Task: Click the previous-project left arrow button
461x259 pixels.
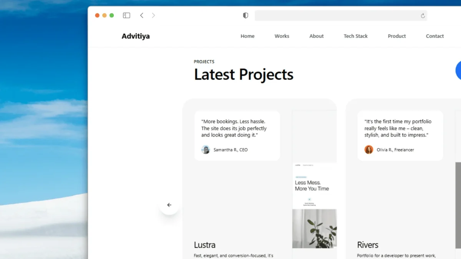Action: [169, 205]
